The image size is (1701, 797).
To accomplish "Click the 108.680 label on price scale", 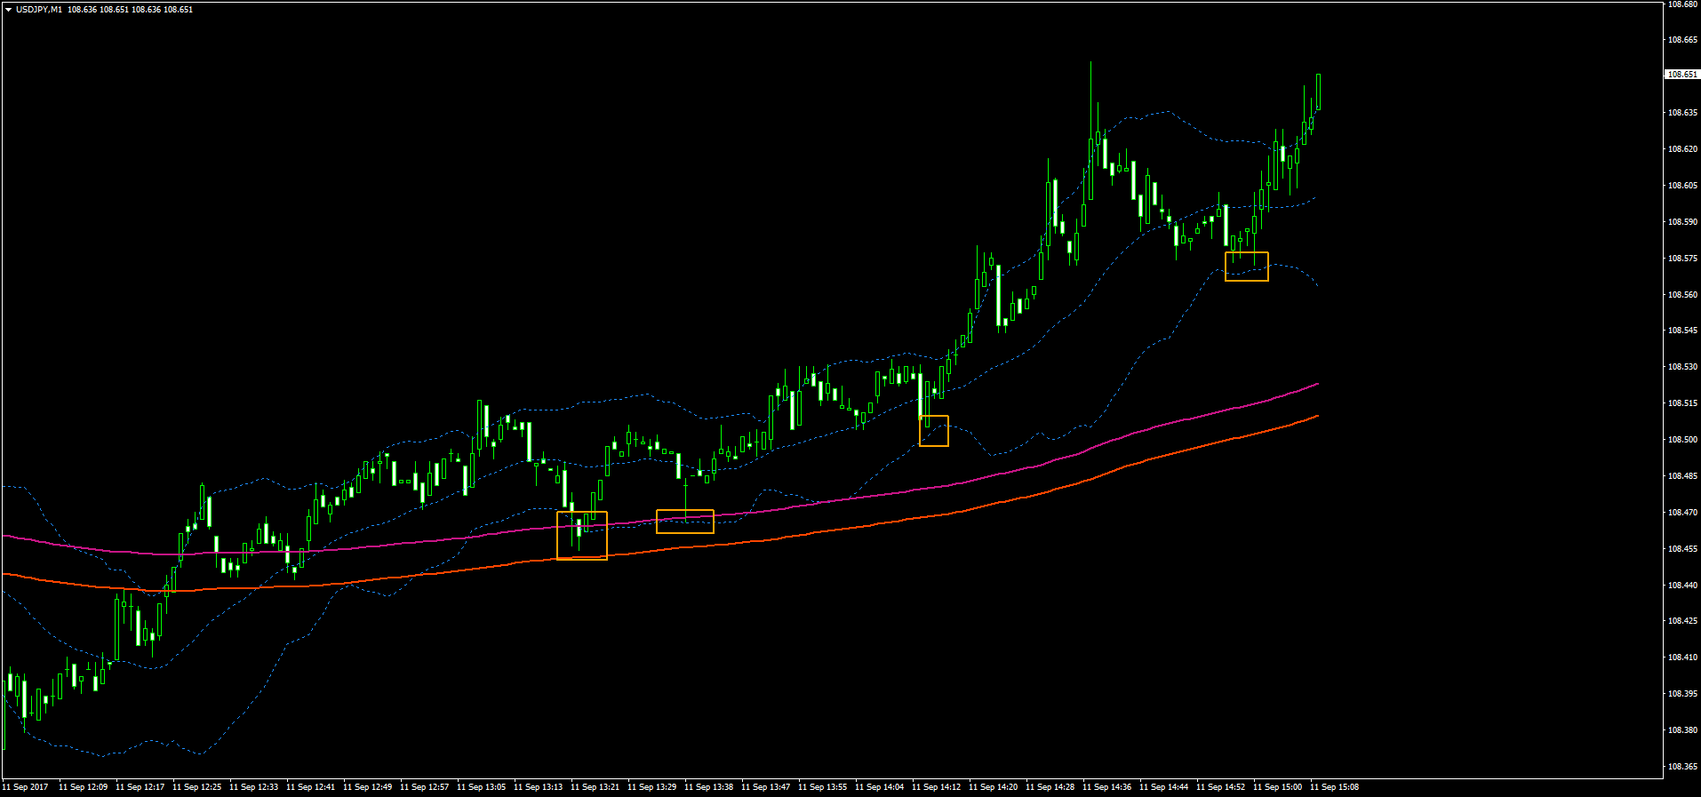I will (x=1683, y=4).
